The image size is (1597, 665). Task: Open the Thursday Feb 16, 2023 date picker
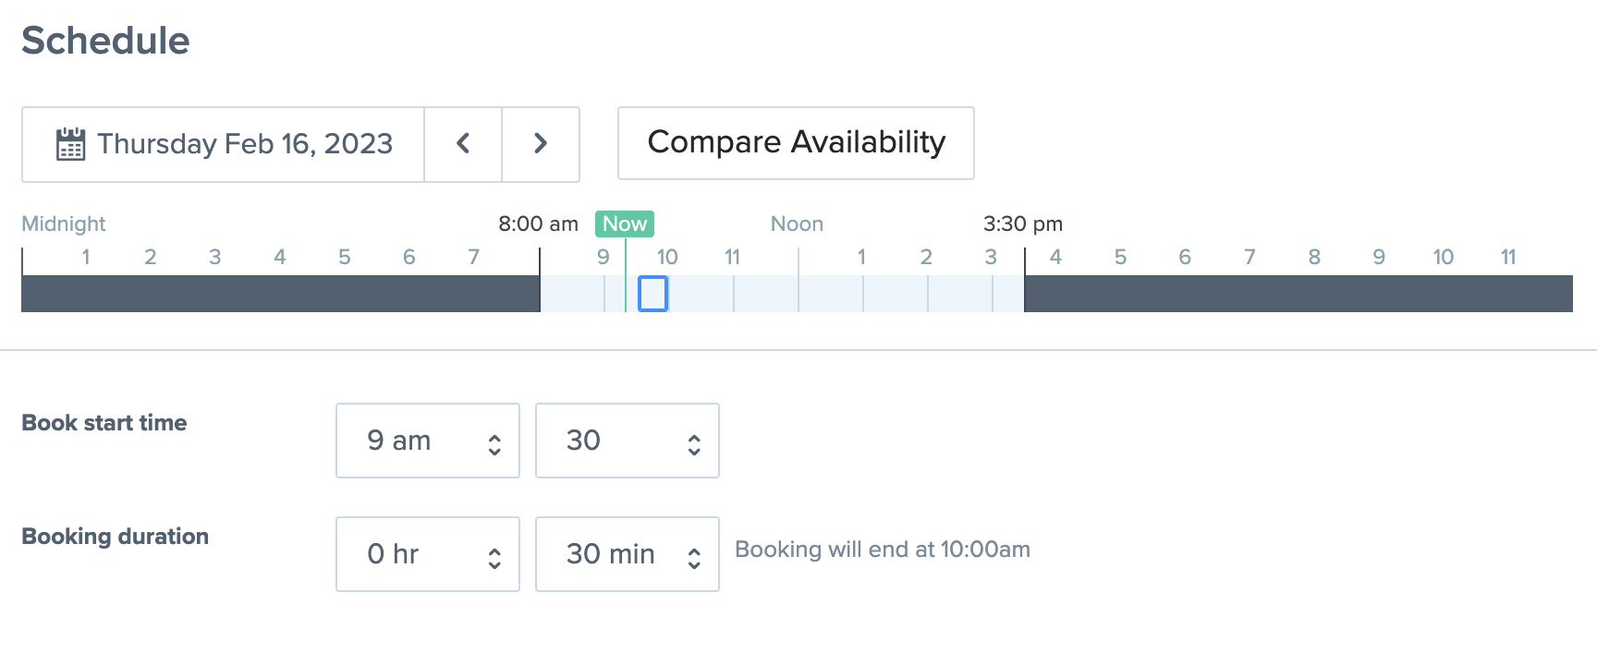(x=223, y=144)
